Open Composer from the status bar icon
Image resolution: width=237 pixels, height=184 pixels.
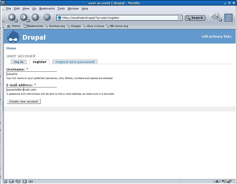pos(18,181)
